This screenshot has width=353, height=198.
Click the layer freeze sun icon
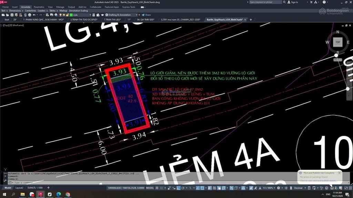[64, 15]
